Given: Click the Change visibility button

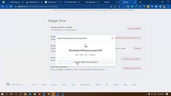Looking at the screenshot, I should point(134,29).
